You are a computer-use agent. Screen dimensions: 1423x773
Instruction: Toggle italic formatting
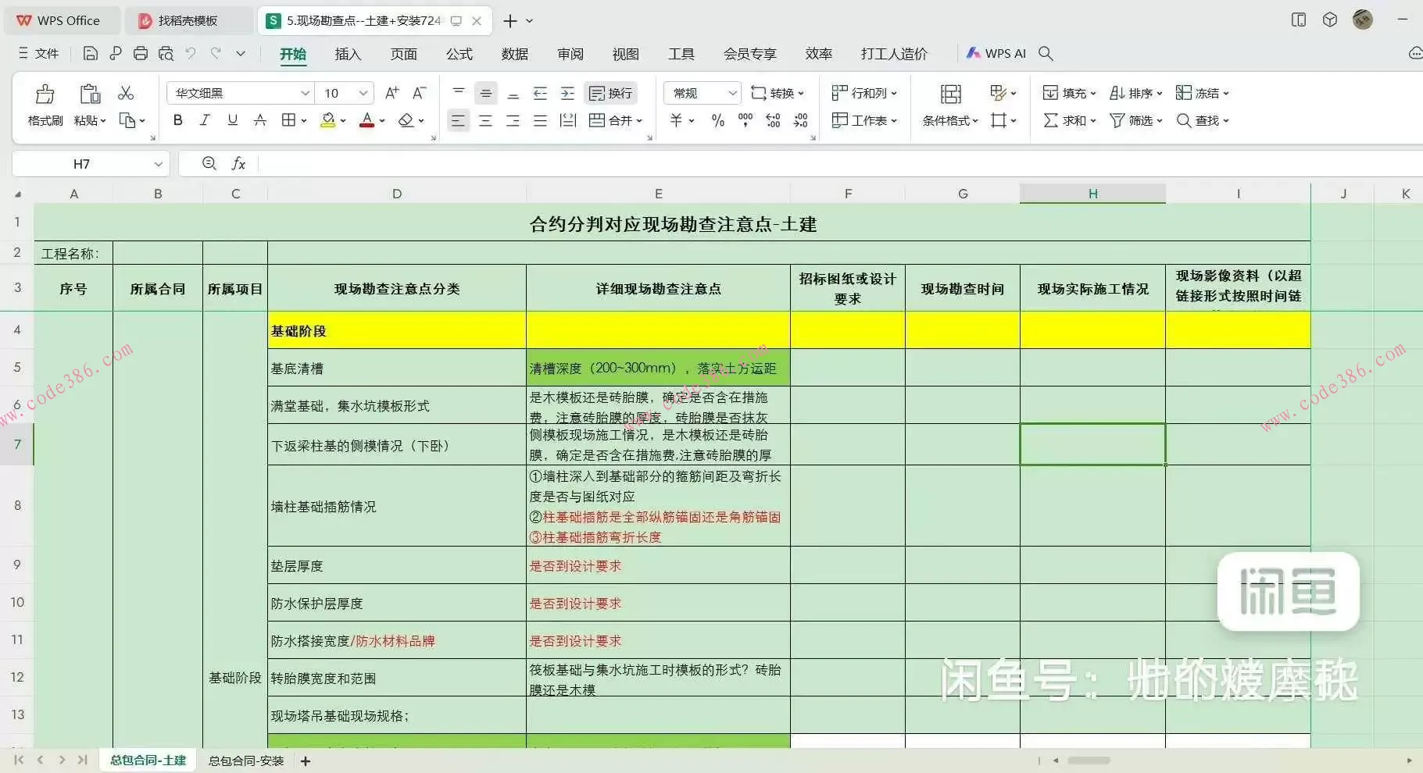(205, 119)
